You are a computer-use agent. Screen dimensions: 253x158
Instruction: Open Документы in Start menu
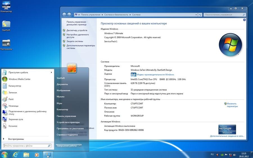[62, 84]
